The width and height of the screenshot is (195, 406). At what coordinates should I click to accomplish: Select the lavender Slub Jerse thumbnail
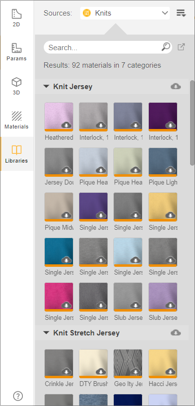tap(163, 297)
